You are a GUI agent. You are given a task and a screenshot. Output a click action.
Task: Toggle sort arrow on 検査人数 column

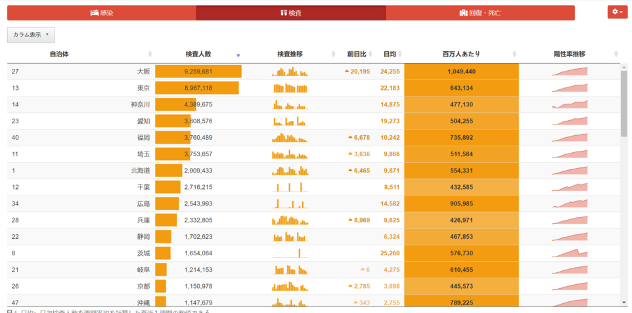tap(238, 54)
